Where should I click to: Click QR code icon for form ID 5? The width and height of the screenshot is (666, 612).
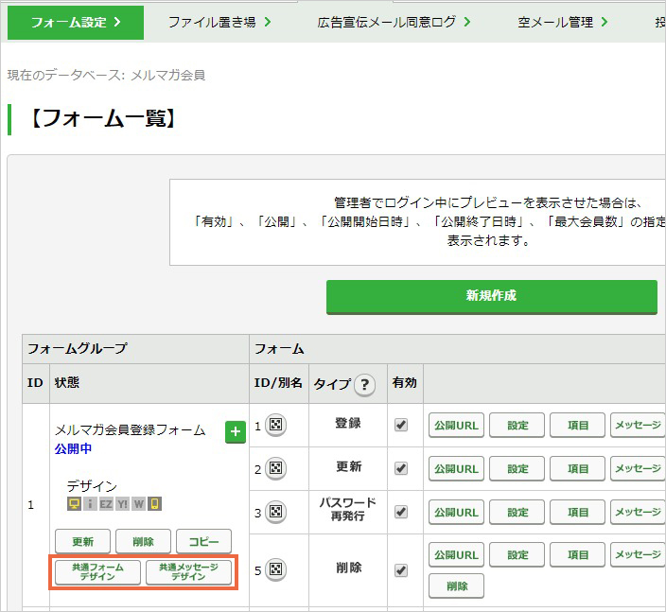(x=275, y=569)
